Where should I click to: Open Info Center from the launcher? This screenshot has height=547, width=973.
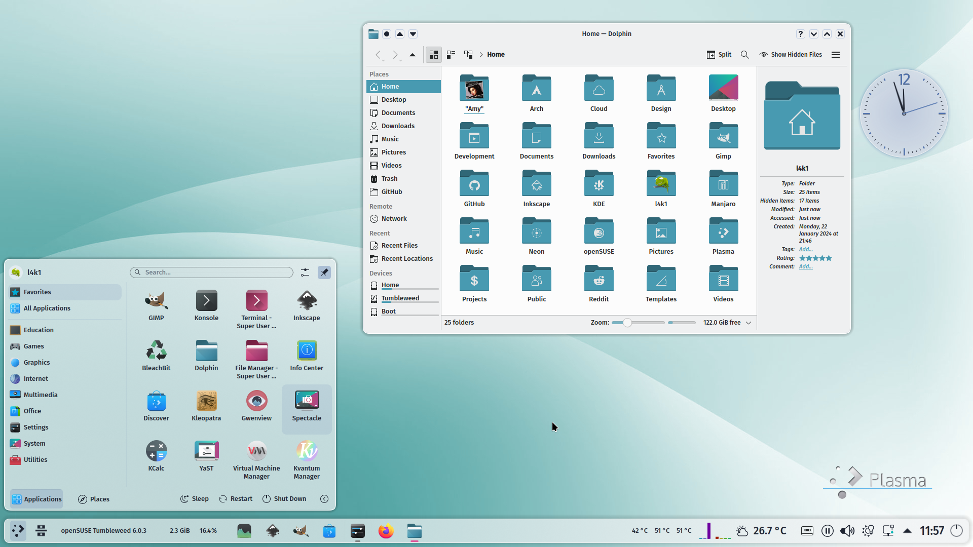pyautogui.click(x=307, y=356)
